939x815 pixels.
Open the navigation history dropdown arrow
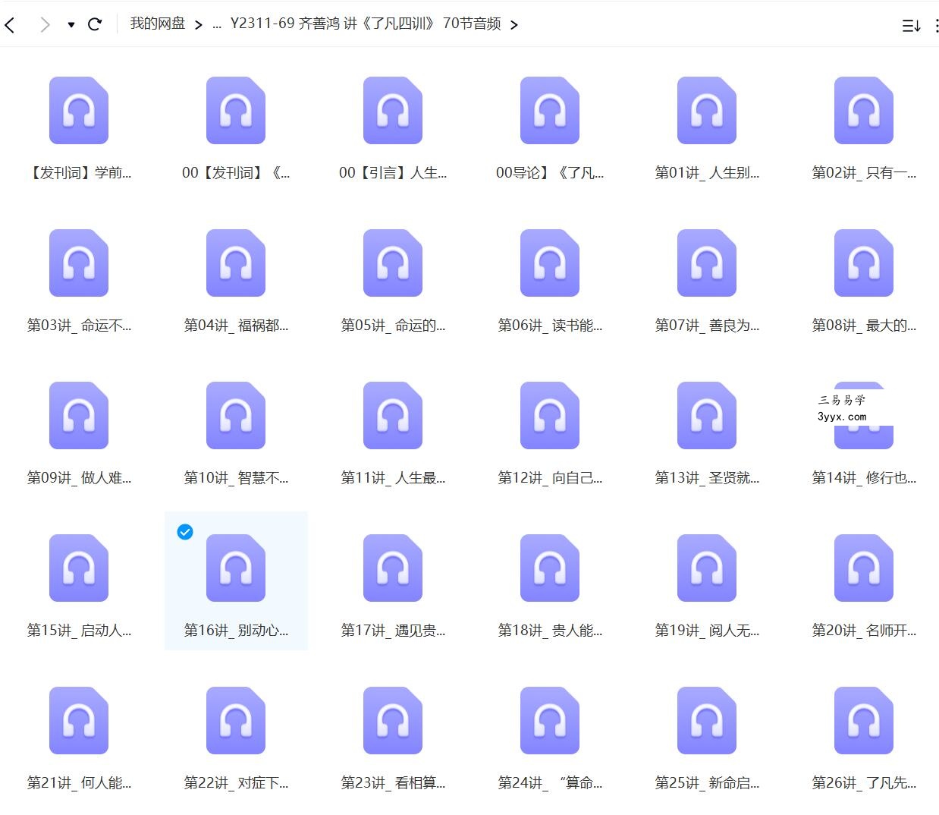(x=71, y=24)
